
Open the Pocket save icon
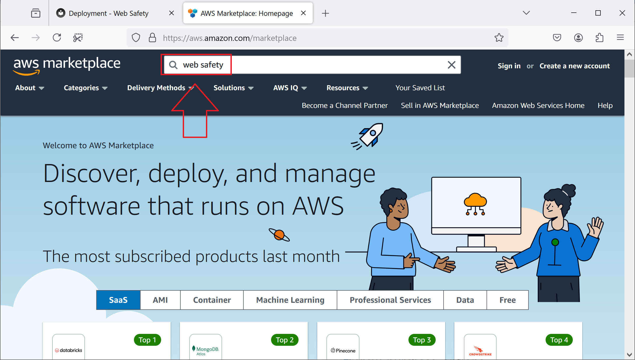[557, 38]
